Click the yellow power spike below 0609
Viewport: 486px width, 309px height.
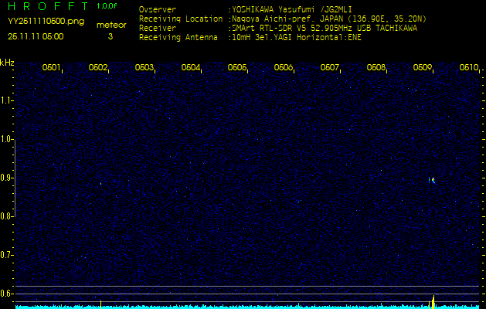433,300
